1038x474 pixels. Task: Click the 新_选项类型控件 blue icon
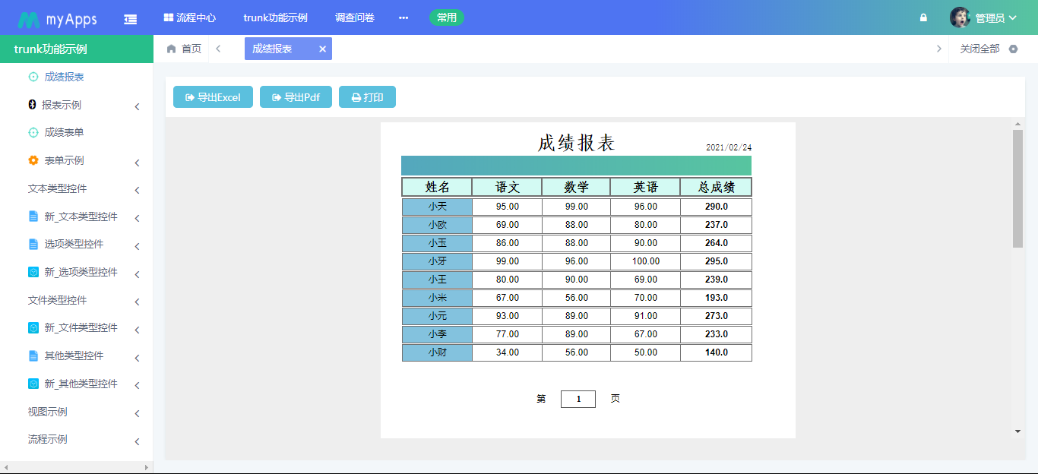tap(33, 272)
